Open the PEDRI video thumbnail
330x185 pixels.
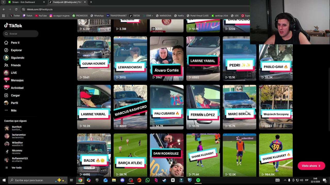(x=239, y=59)
